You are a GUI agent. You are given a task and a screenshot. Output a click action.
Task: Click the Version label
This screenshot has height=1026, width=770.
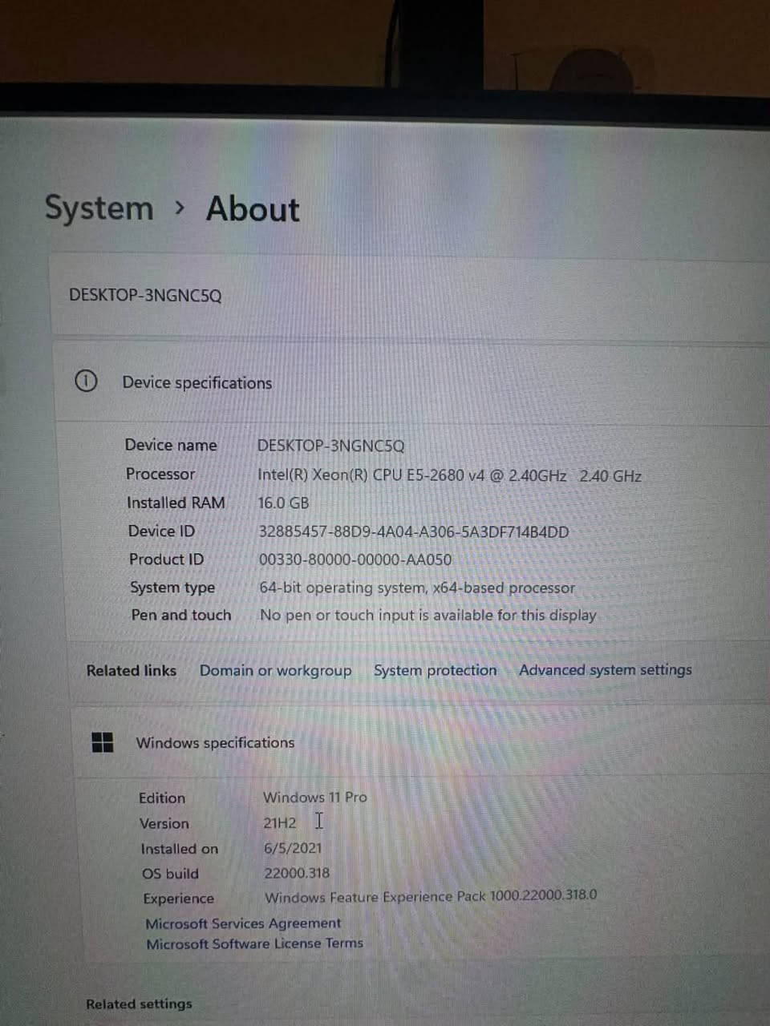[164, 824]
